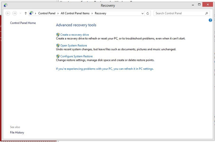Go to Control Panel Home
Image resolution: width=215 pixels, height=142 pixels.
(x=23, y=23)
